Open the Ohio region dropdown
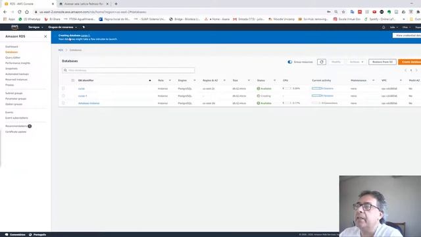The image size is (421, 237). 407,27
